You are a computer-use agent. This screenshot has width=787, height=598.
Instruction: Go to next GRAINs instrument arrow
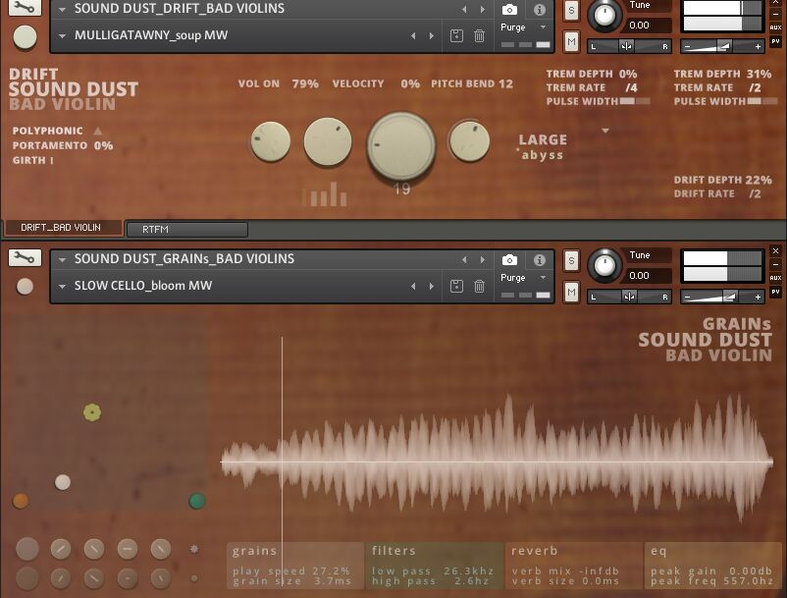483,259
